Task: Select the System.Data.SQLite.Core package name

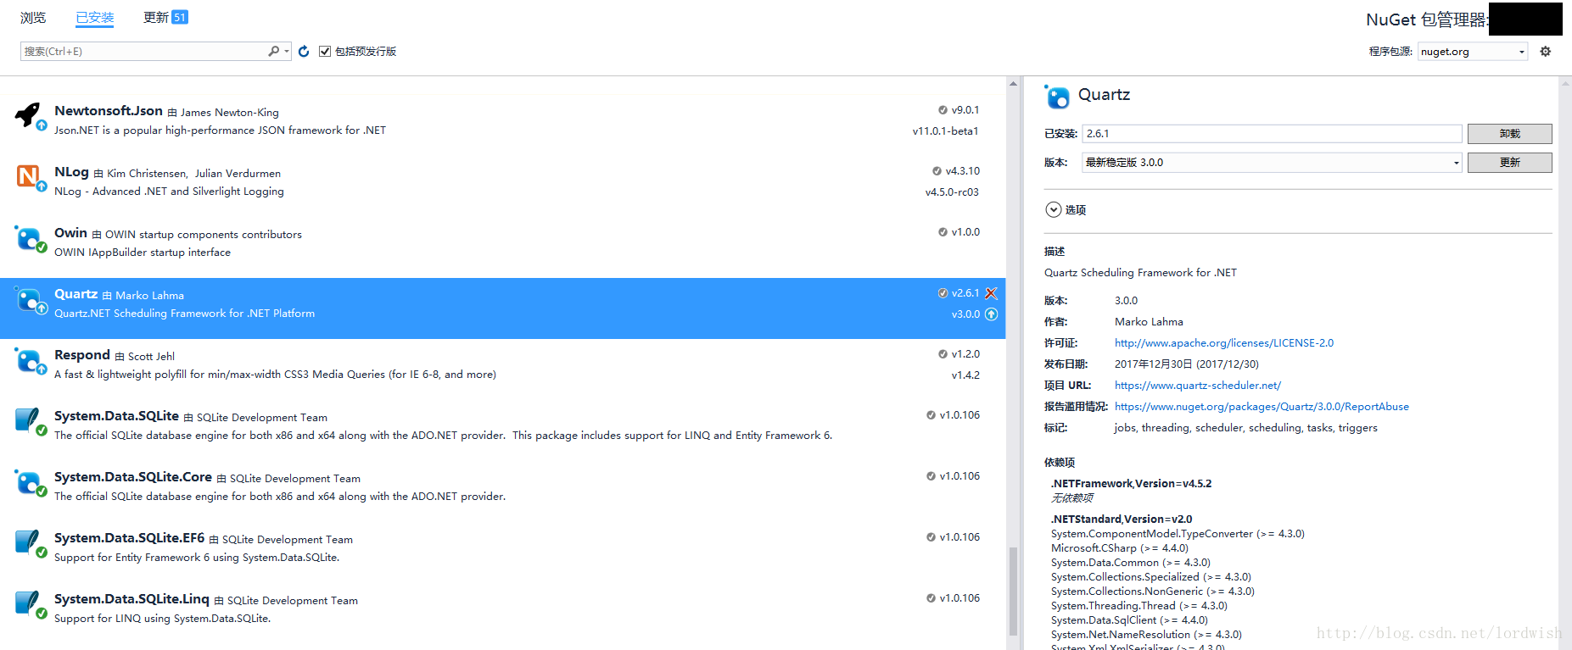Action: [x=133, y=477]
